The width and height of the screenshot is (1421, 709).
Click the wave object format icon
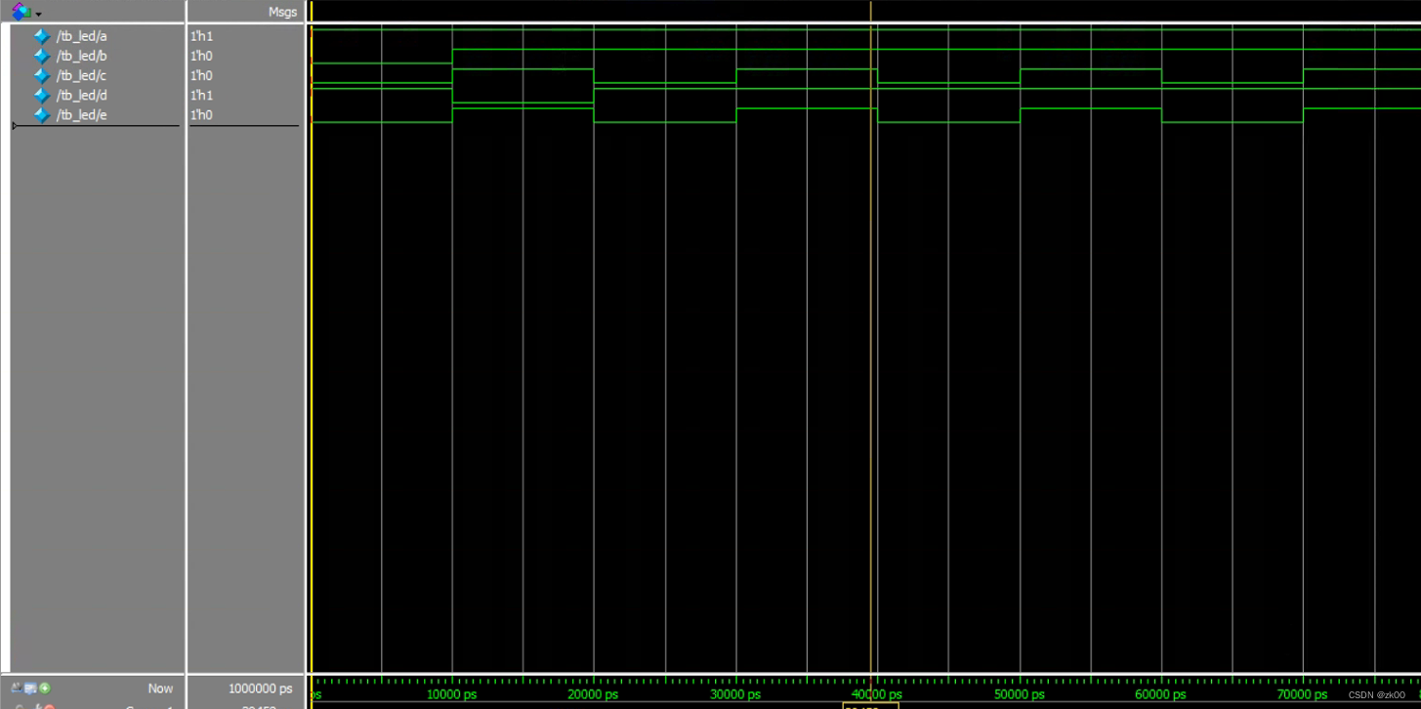pyautogui.click(x=21, y=12)
